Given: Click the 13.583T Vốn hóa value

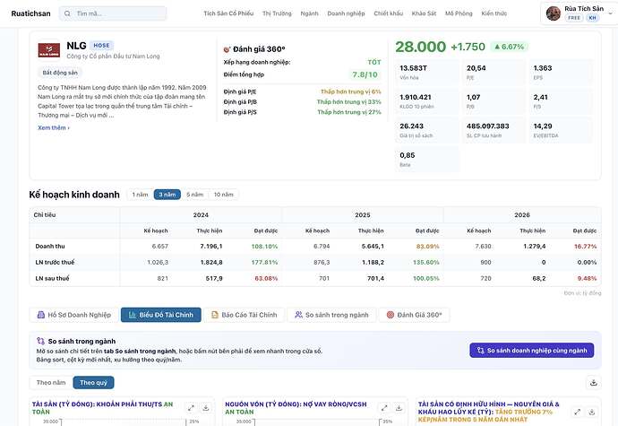Looking at the screenshot, I should (414, 68).
